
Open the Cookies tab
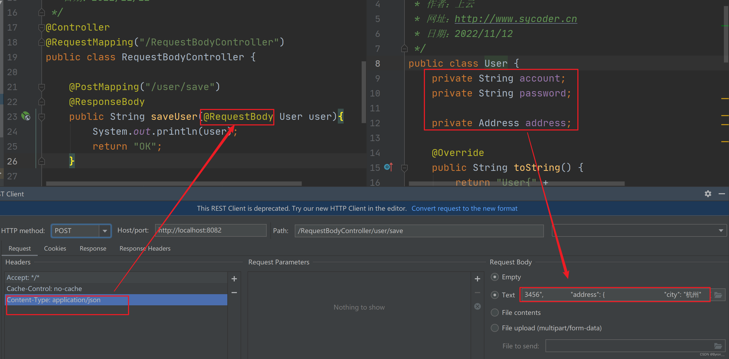pos(55,248)
